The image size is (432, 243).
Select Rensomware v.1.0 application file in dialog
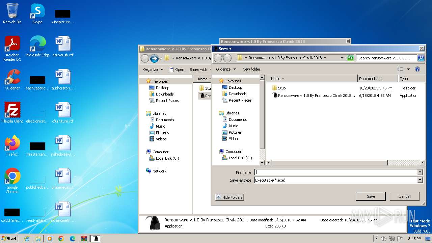point(314,96)
